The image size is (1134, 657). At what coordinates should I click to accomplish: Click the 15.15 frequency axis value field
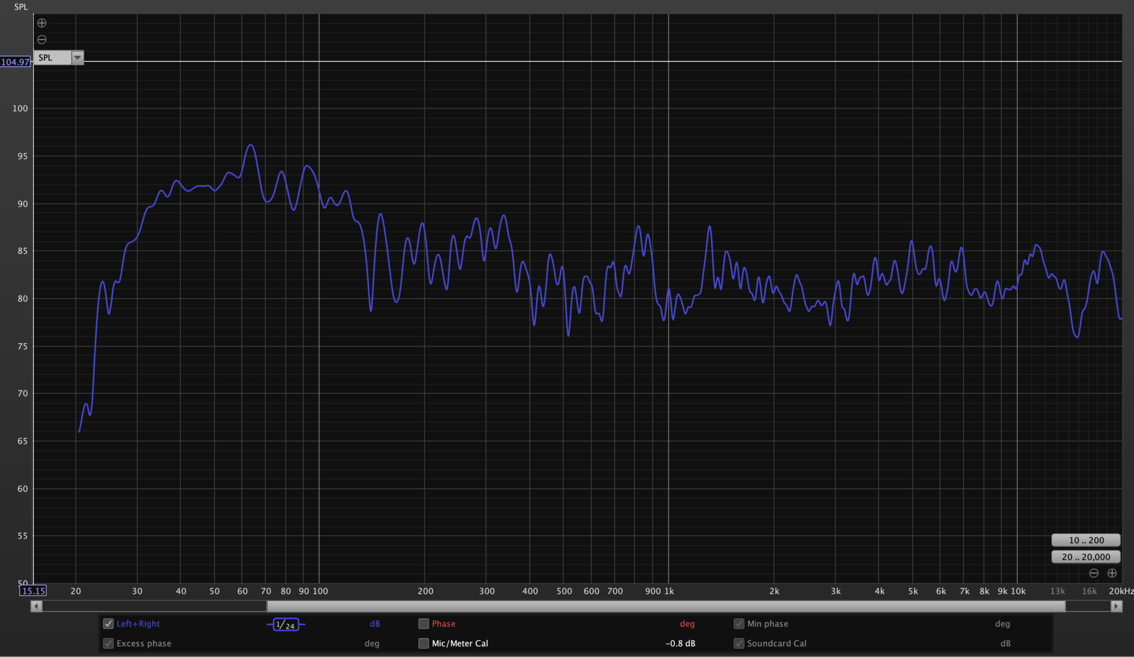(x=33, y=591)
